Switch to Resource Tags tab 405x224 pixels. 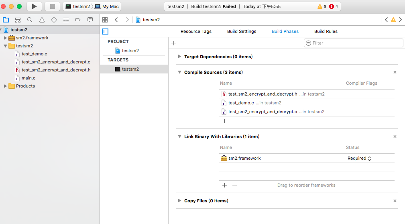click(196, 31)
